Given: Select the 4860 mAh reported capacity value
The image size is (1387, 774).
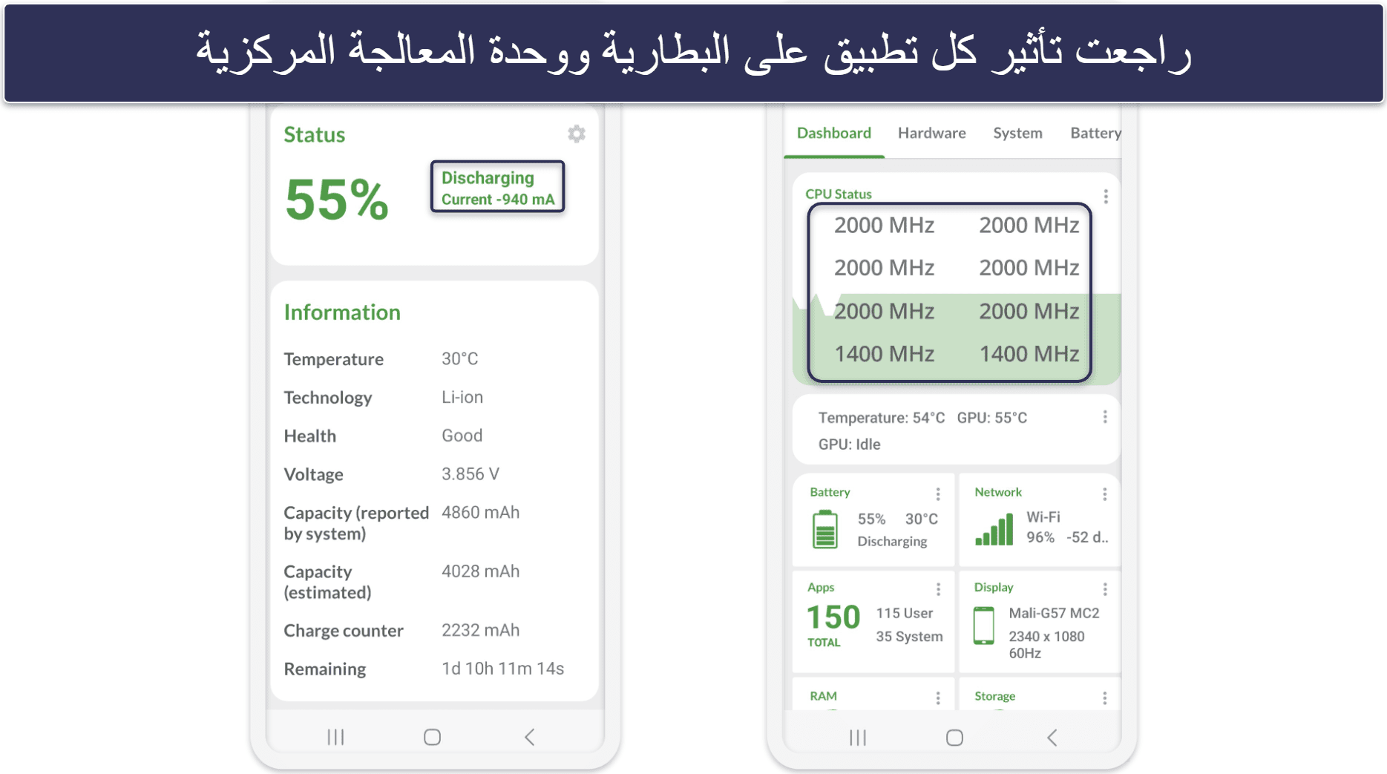Looking at the screenshot, I should (480, 513).
